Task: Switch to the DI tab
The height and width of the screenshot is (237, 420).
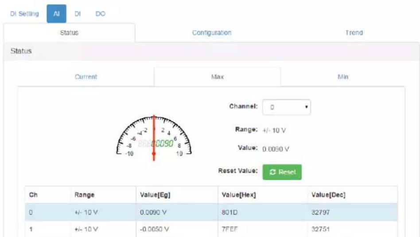Action: coord(78,14)
